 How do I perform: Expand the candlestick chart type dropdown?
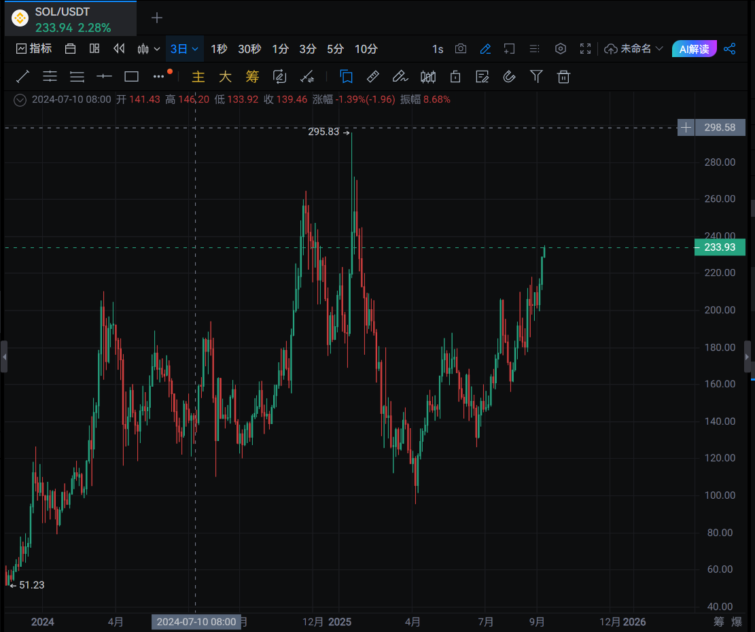(148, 49)
